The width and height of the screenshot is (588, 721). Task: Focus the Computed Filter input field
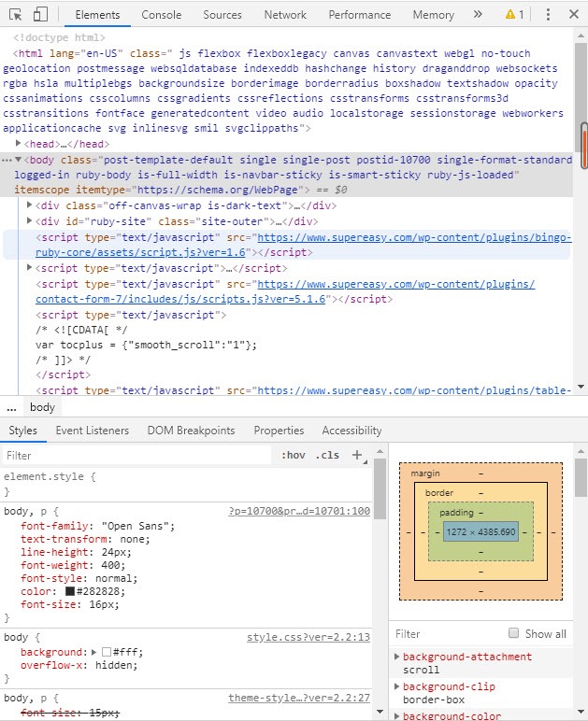tap(449, 633)
